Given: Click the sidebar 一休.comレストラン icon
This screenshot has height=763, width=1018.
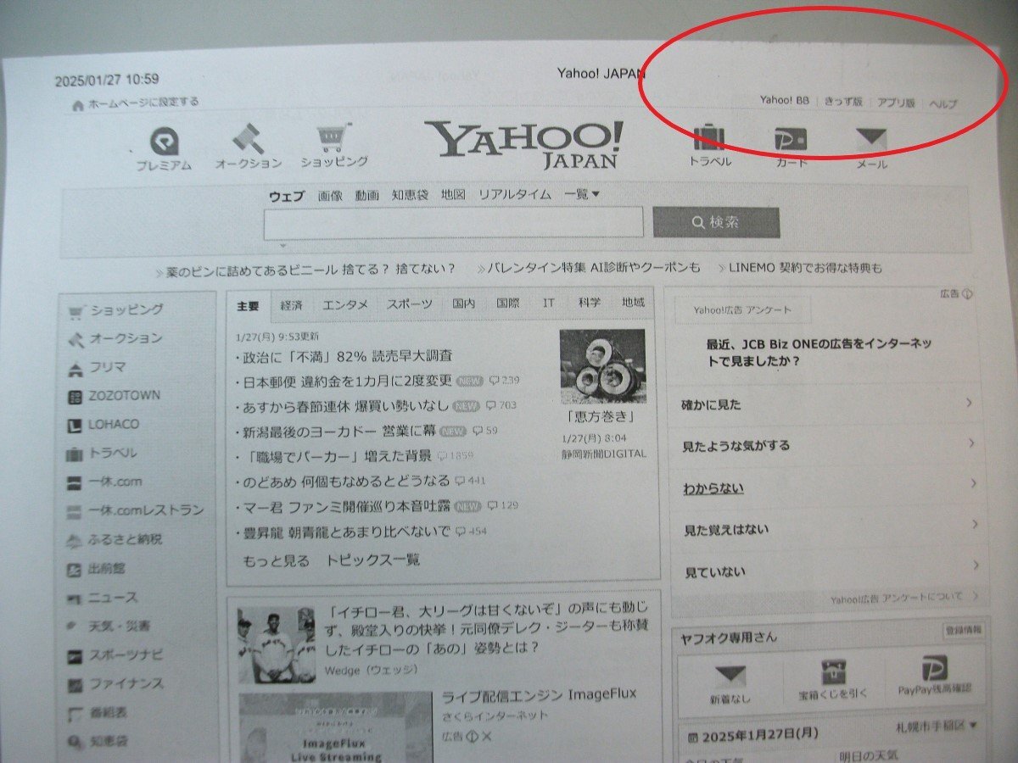Looking at the screenshot, I should click(75, 512).
